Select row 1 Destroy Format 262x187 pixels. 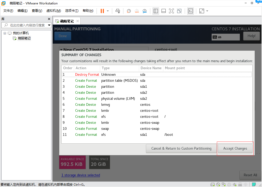[x=157, y=75]
